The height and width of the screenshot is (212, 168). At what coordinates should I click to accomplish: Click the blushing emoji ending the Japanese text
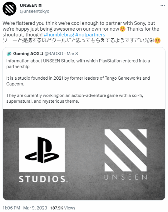click(x=157, y=40)
